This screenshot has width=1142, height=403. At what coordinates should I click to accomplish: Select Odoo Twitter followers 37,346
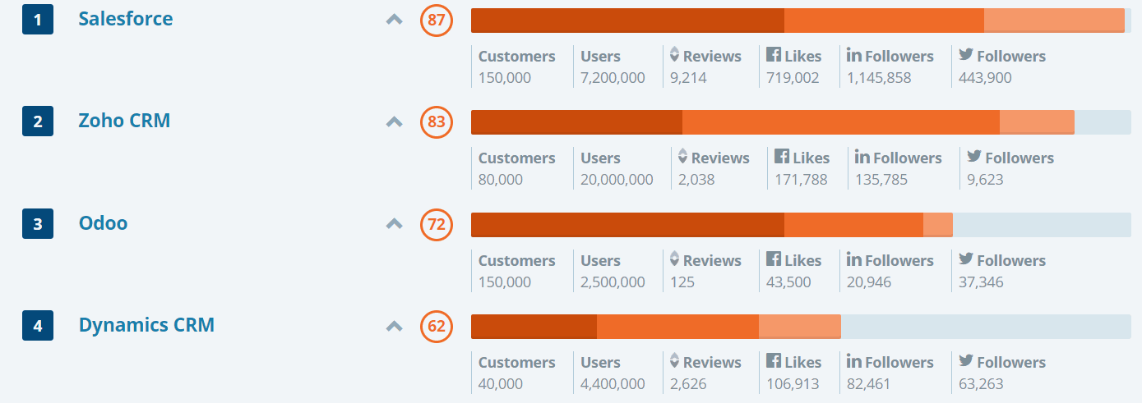(x=981, y=282)
